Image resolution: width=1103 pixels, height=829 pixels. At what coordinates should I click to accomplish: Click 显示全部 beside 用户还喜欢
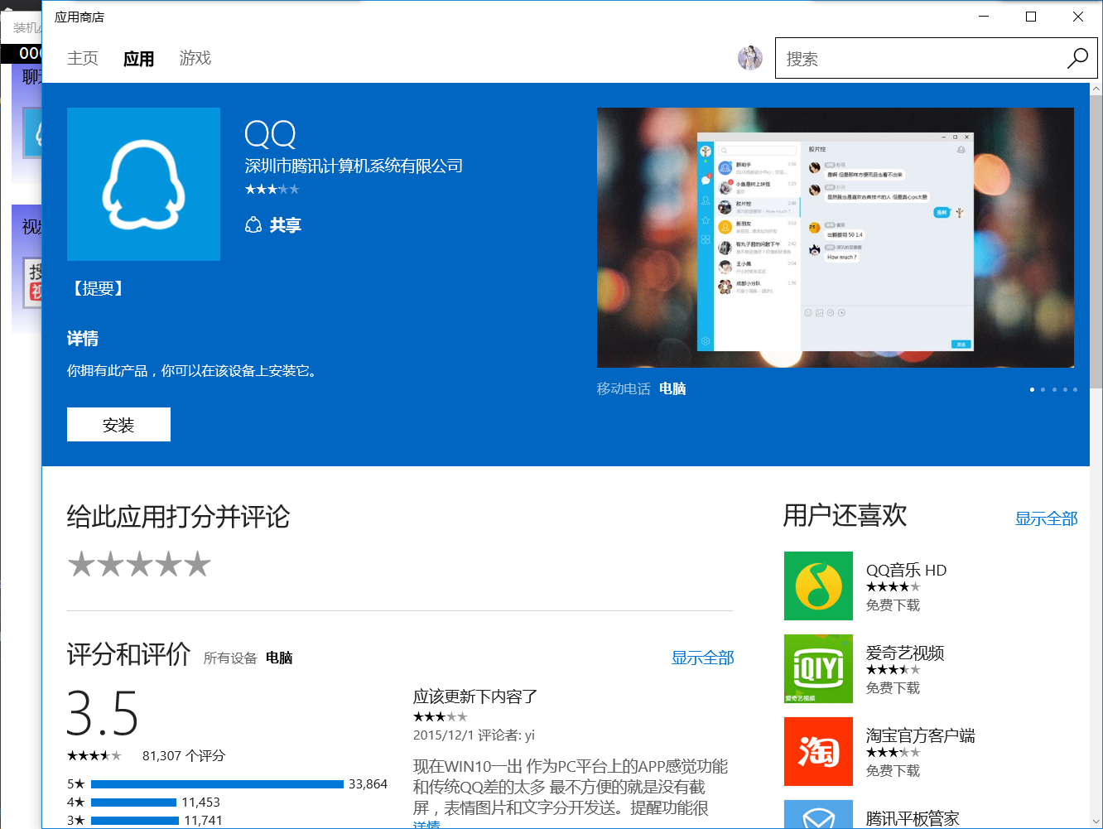(1047, 518)
